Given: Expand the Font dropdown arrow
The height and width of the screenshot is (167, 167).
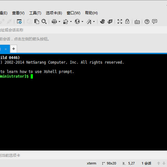Looking at the screenshot, I should (94, 21).
